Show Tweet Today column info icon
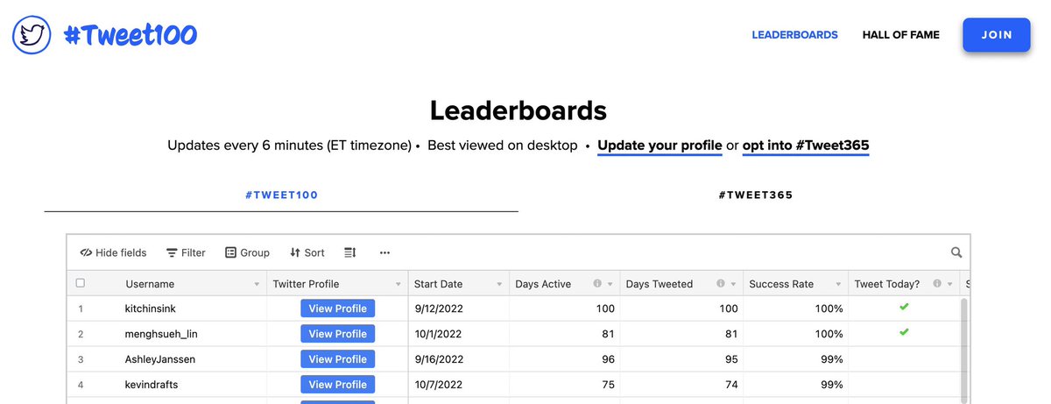This screenshot has width=1051, height=404. (x=937, y=284)
